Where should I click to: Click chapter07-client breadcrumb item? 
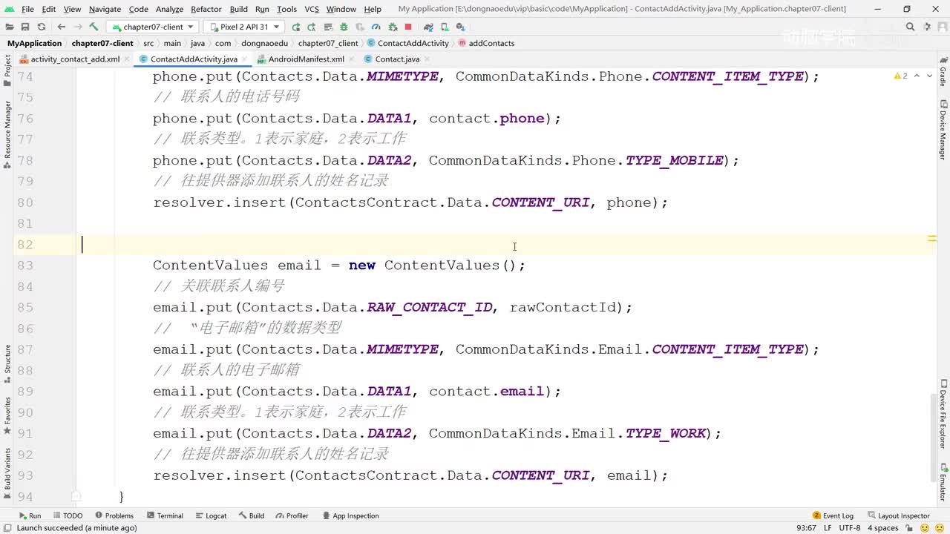[102, 43]
